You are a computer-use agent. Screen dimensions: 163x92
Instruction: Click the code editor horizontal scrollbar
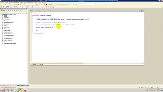click(x=87, y=63)
